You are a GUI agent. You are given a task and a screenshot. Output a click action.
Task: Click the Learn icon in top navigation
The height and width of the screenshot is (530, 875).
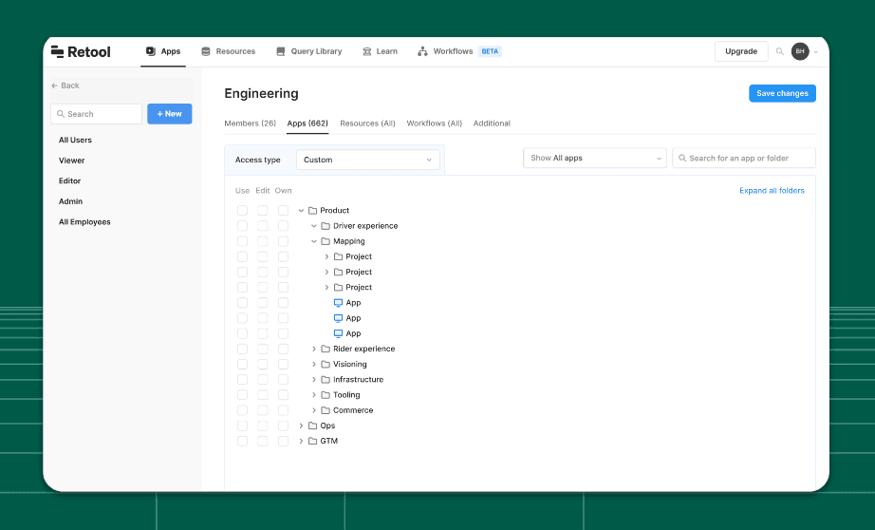[x=367, y=51]
